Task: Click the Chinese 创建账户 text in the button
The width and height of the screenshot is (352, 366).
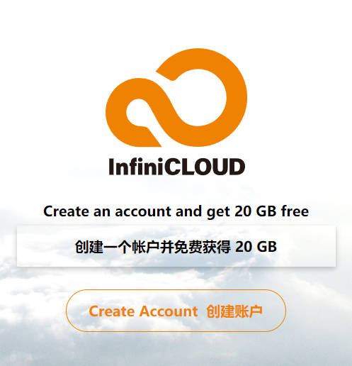Action: tap(234, 311)
